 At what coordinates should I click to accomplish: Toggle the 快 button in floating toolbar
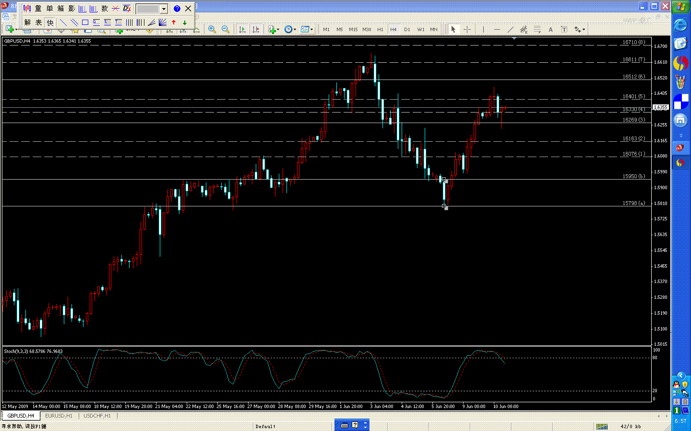(x=50, y=23)
